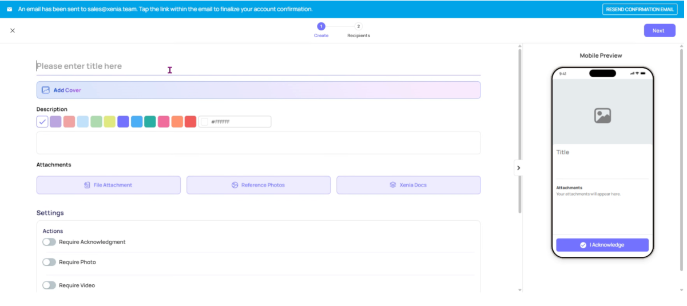Click the image placeholder in Mobile Preview

[602, 116]
